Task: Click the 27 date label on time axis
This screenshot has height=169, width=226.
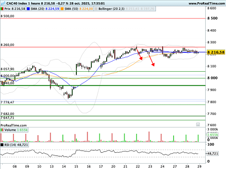Action: click(175, 166)
